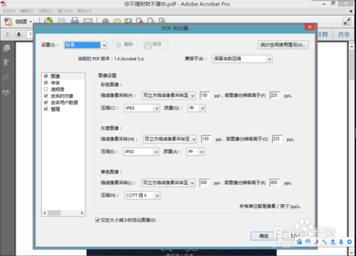Image resolution: width=356 pixels, height=256 pixels.
Task: Click the 删除 button in optimizer dialog
Action: point(125,45)
